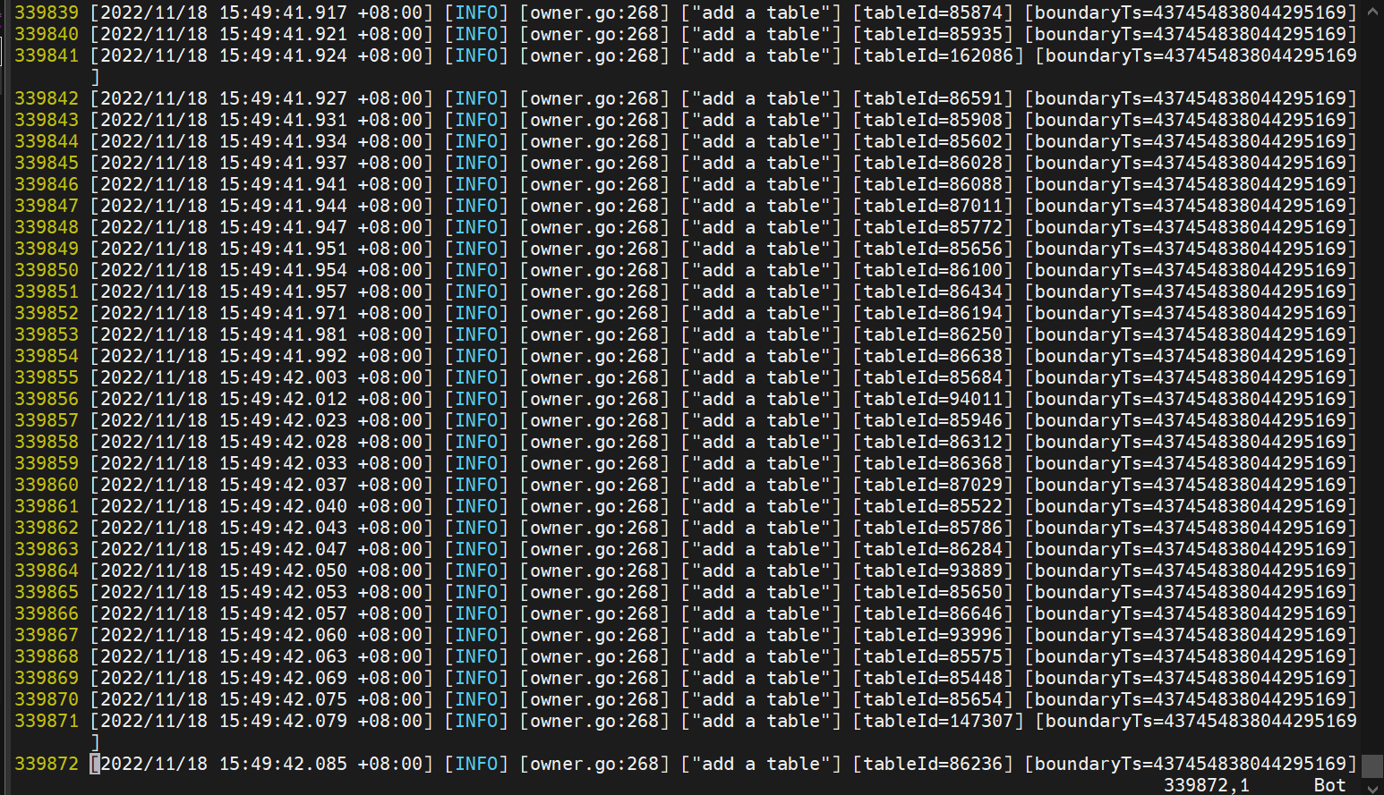The image size is (1384, 795).
Task: Click tableId=85772 text
Action: click(934, 227)
